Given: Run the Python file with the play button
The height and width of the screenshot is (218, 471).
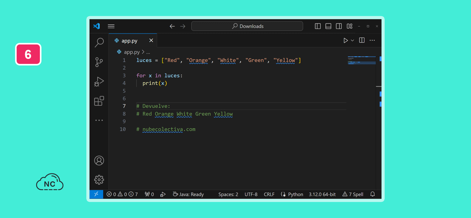Looking at the screenshot, I should (345, 40).
